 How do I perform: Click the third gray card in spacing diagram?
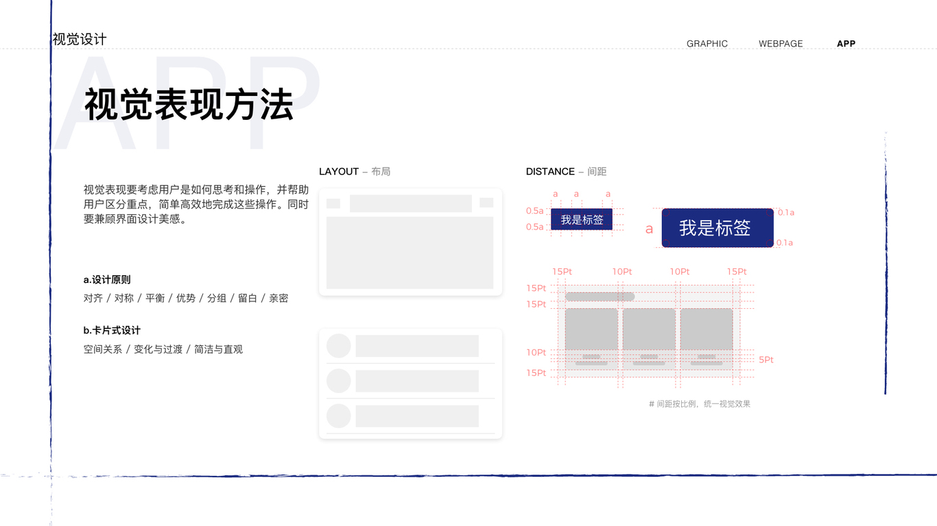click(707, 329)
